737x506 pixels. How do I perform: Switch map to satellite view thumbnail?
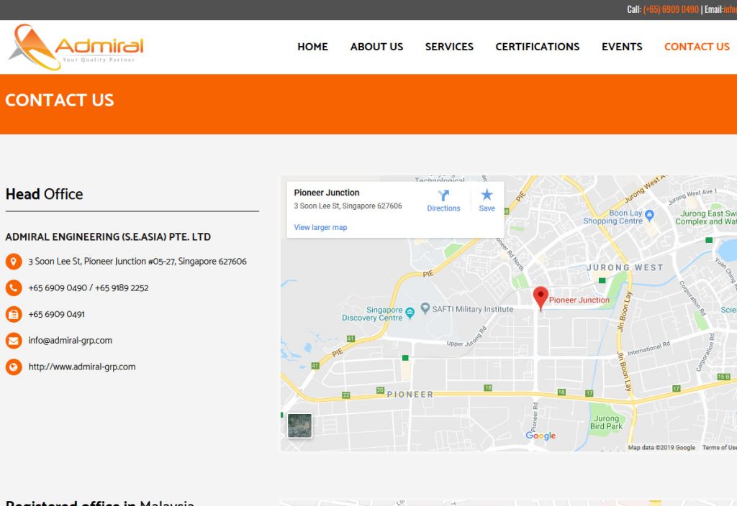pos(299,425)
